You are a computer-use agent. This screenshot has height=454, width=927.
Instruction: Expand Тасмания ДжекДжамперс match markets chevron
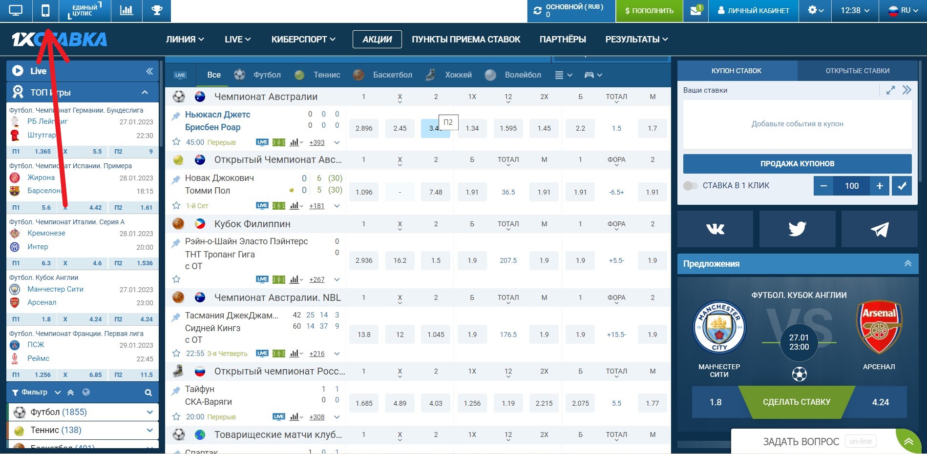(x=337, y=354)
